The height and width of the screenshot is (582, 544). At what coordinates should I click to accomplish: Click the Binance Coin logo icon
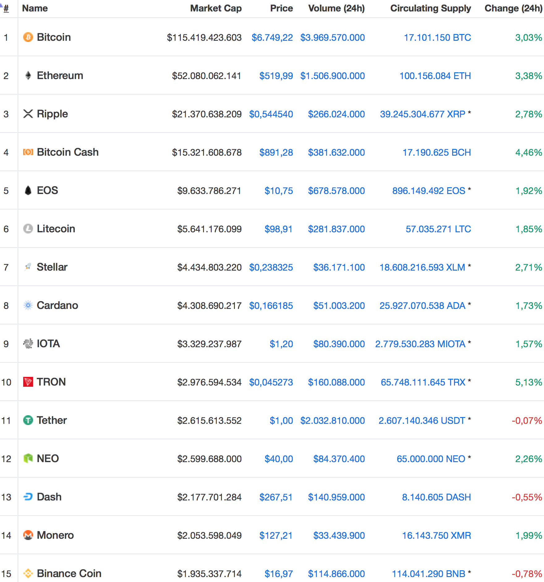(28, 574)
